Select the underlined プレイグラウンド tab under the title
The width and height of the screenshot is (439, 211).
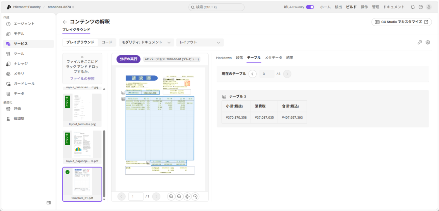76,30
